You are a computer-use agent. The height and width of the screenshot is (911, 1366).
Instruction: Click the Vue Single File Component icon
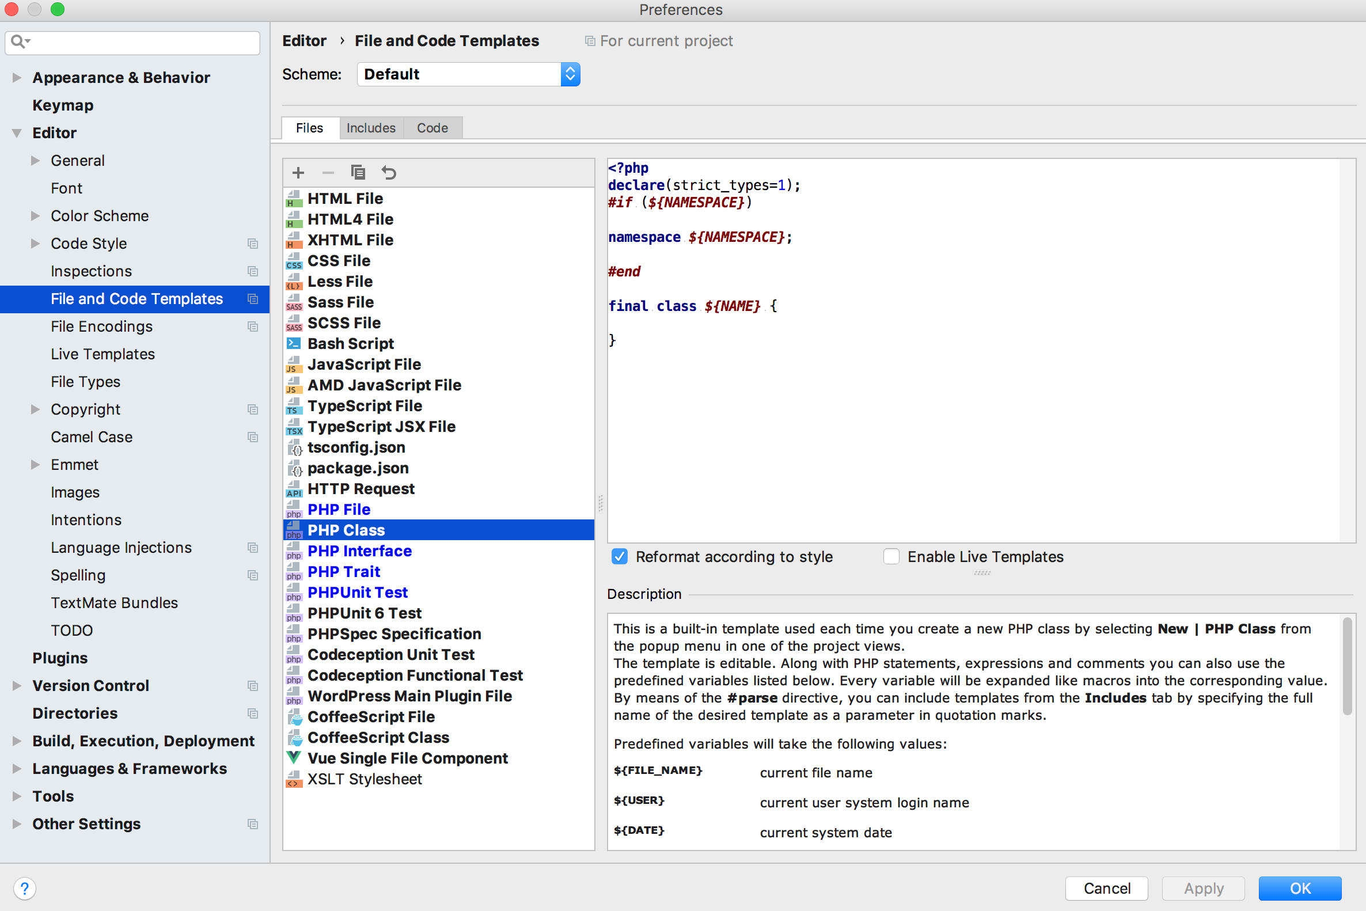(294, 758)
